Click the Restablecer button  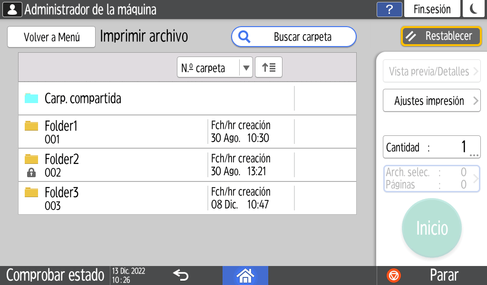pos(441,36)
